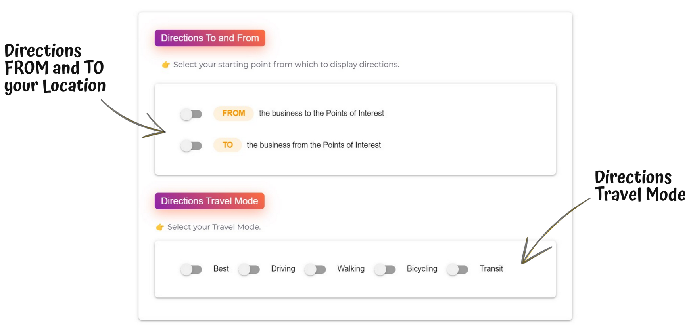Click the handwritten 'Directions FROM and TO your Location' annotation
The image size is (691, 333).
click(x=55, y=69)
